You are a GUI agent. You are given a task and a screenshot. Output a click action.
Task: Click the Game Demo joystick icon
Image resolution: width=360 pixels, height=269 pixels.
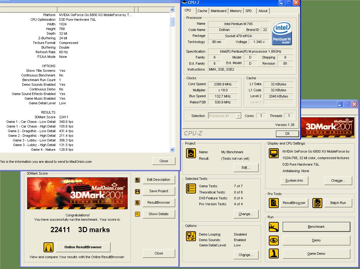(274, 254)
